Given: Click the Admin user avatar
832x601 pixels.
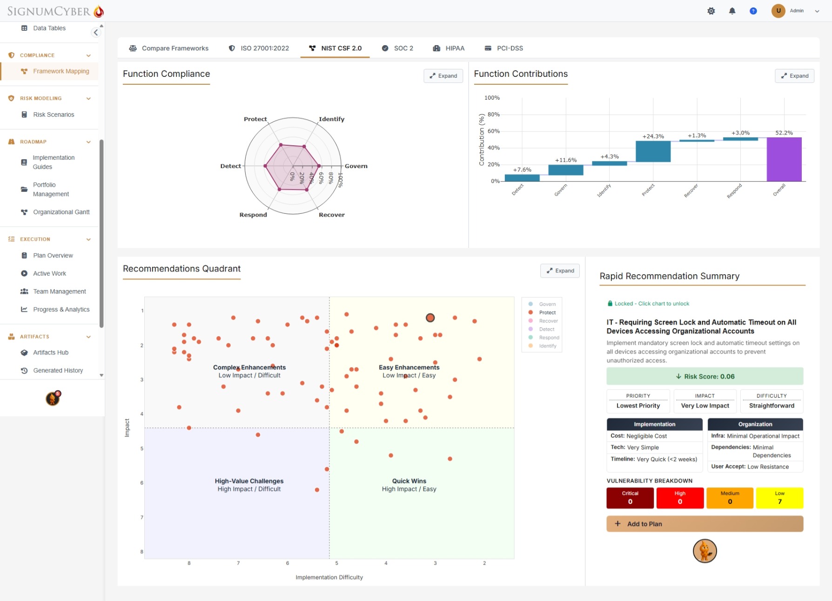Looking at the screenshot, I should (x=778, y=11).
